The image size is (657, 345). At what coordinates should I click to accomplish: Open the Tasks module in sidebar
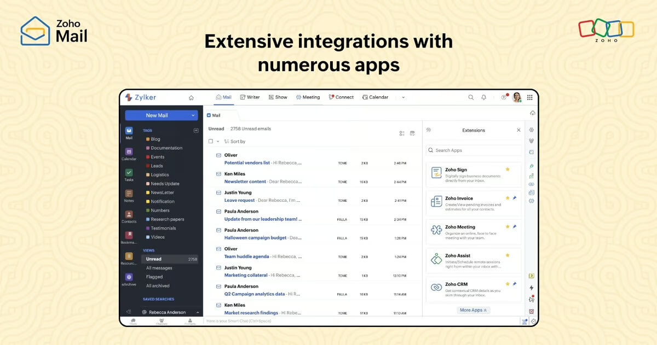(129, 175)
